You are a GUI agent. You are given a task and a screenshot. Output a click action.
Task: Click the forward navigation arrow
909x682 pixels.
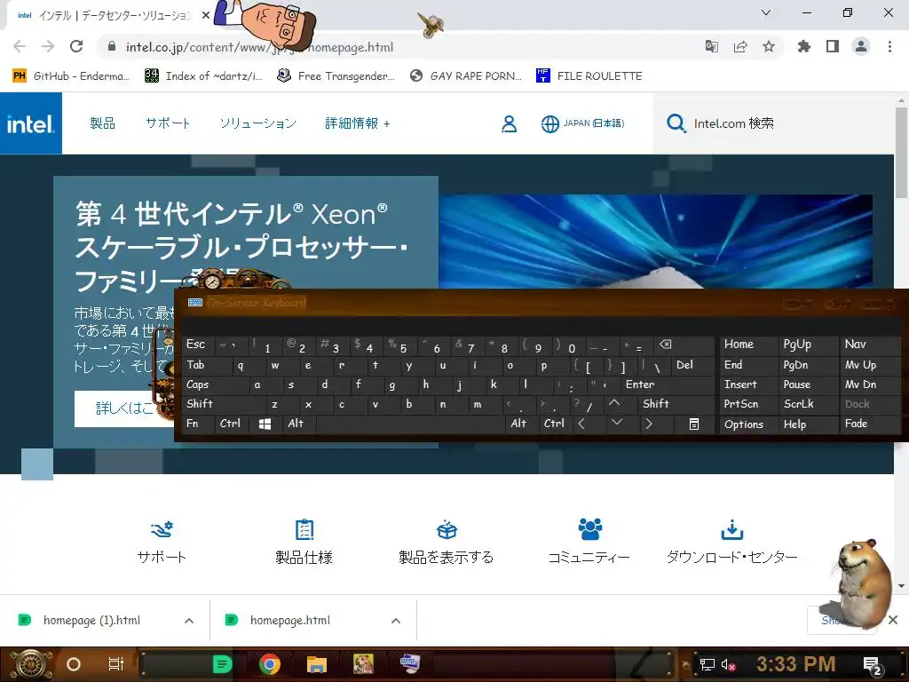(48, 46)
